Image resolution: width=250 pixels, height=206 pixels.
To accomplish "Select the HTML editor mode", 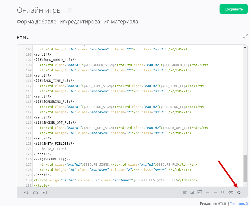I will 222,204.
